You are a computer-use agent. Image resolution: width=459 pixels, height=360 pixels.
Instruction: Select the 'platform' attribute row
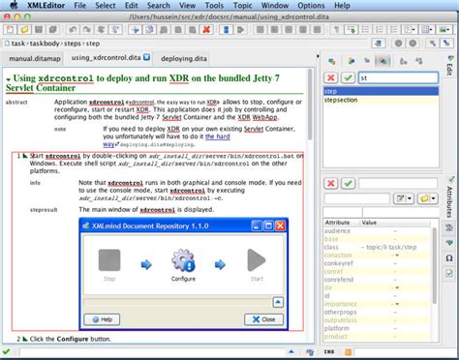click(377, 328)
